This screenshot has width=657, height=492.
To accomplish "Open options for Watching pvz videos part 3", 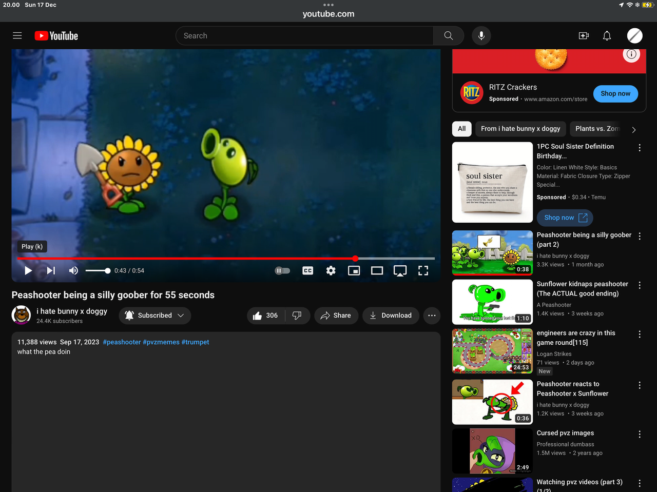I will [640, 483].
